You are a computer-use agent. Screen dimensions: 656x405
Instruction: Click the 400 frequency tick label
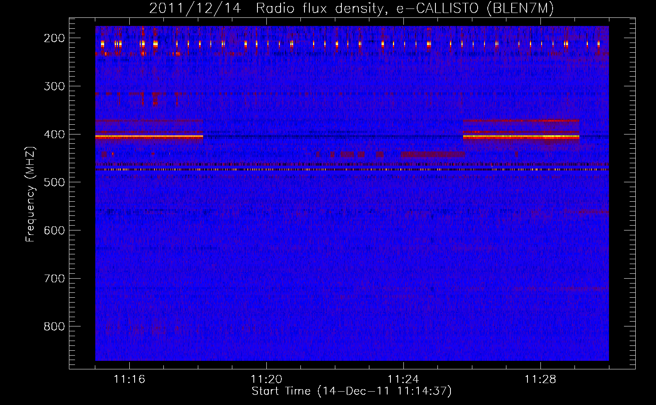tap(54, 134)
